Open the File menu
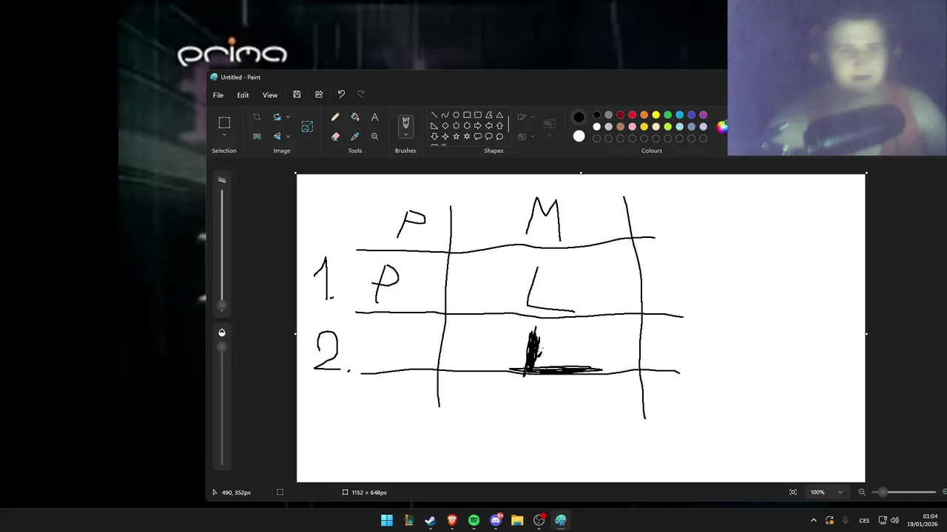Screen dimensions: 947x532 (x=218, y=95)
